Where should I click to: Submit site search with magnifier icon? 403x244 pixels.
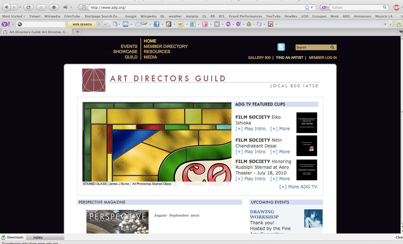332,47
